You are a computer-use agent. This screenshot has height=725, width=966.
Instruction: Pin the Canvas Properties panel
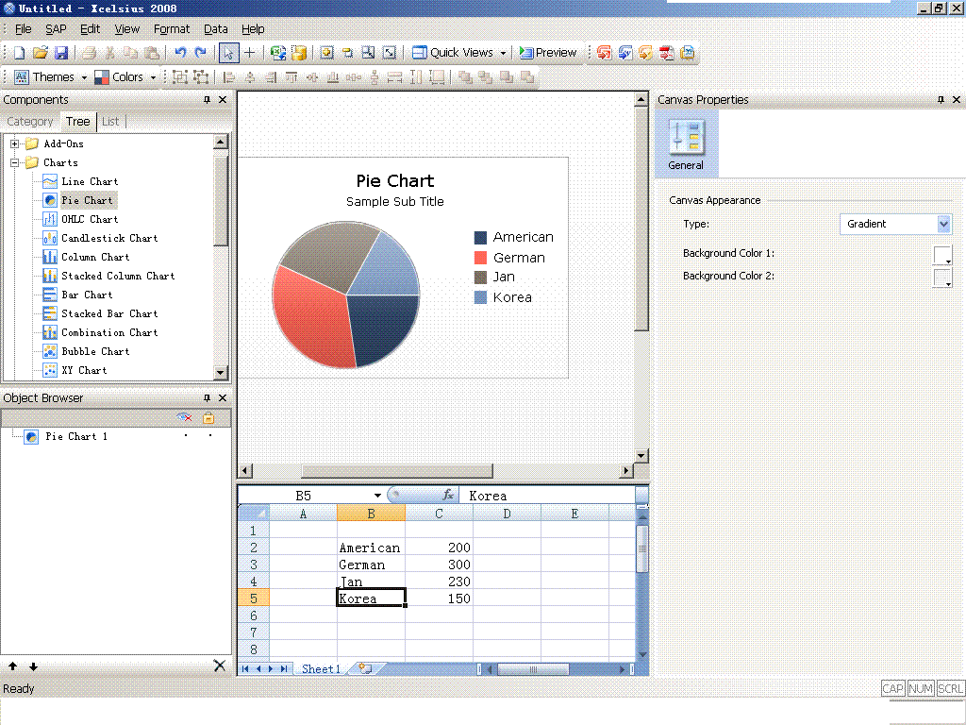tap(940, 99)
